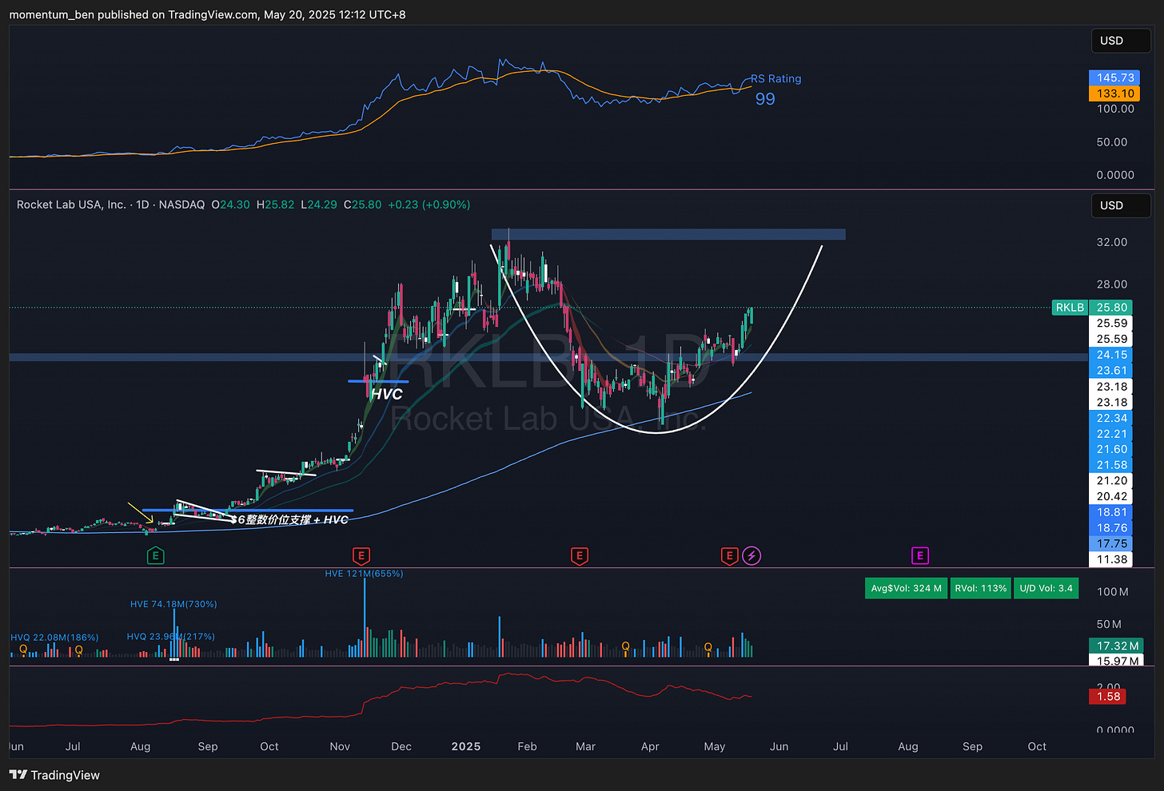This screenshot has width=1164, height=791.
Task: Open the USD currency selector in RS pane
Action: [x=1121, y=41]
